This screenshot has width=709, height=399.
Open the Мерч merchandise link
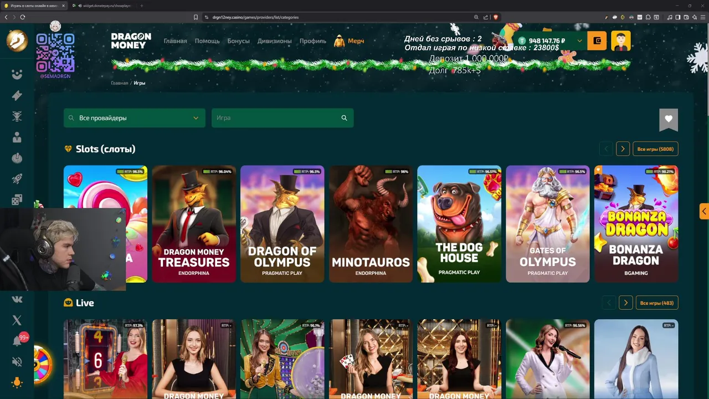[349, 41]
